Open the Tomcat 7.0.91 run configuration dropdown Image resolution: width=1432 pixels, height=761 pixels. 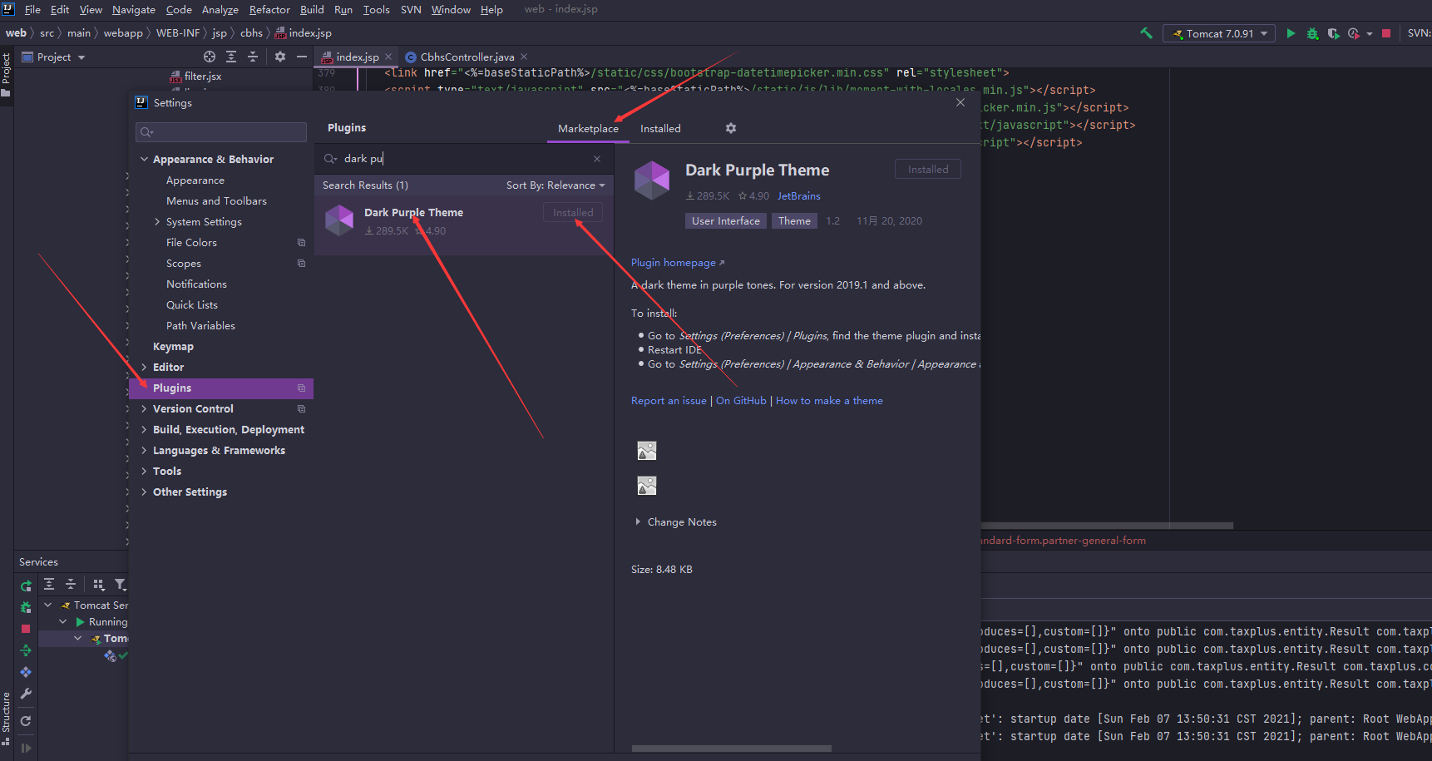tap(1219, 33)
